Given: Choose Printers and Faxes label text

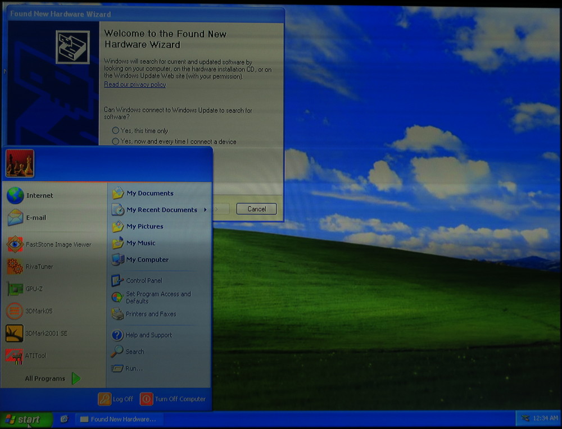Looking at the screenshot, I should click(151, 314).
